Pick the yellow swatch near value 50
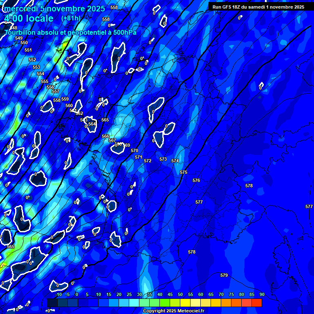This screenshot has width=314, height=314. [x=185, y=303]
